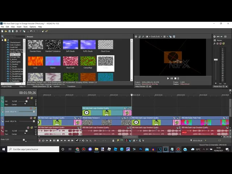The image size is (232, 174).
Task: Stop playback in timeline transport bar
Action: tap(58, 141)
